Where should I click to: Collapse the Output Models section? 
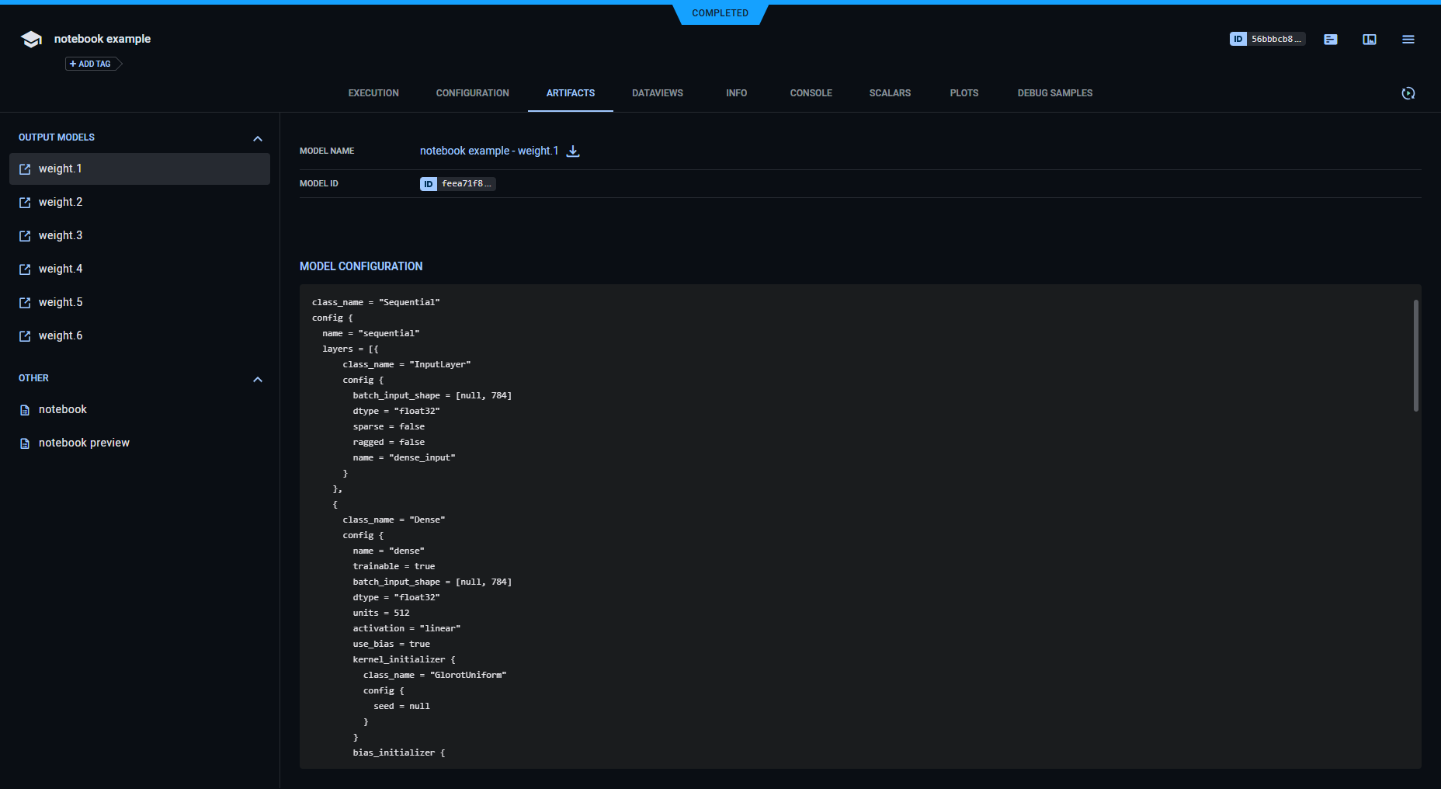point(258,139)
